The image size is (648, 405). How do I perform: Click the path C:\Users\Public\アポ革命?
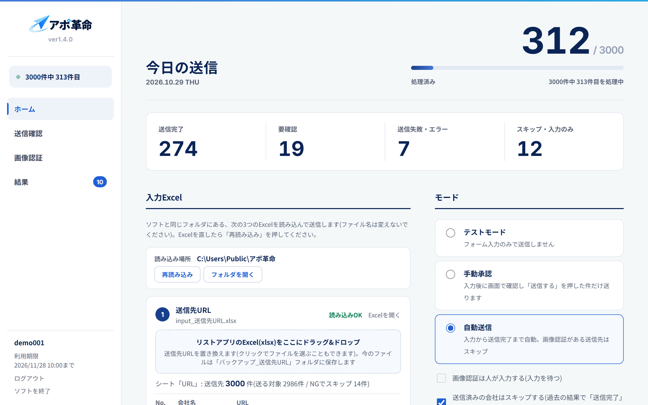pyautogui.click(x=236, y=259)
